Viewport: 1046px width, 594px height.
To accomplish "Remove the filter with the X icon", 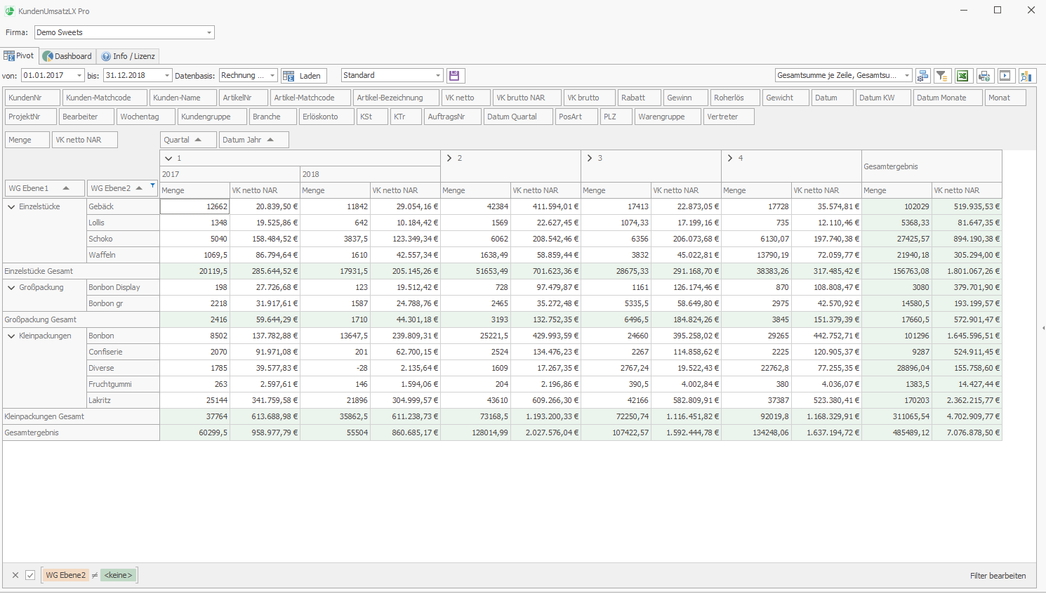I will coord(15,575).
